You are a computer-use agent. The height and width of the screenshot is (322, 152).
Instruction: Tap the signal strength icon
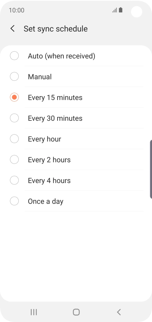tap(115, 10)
